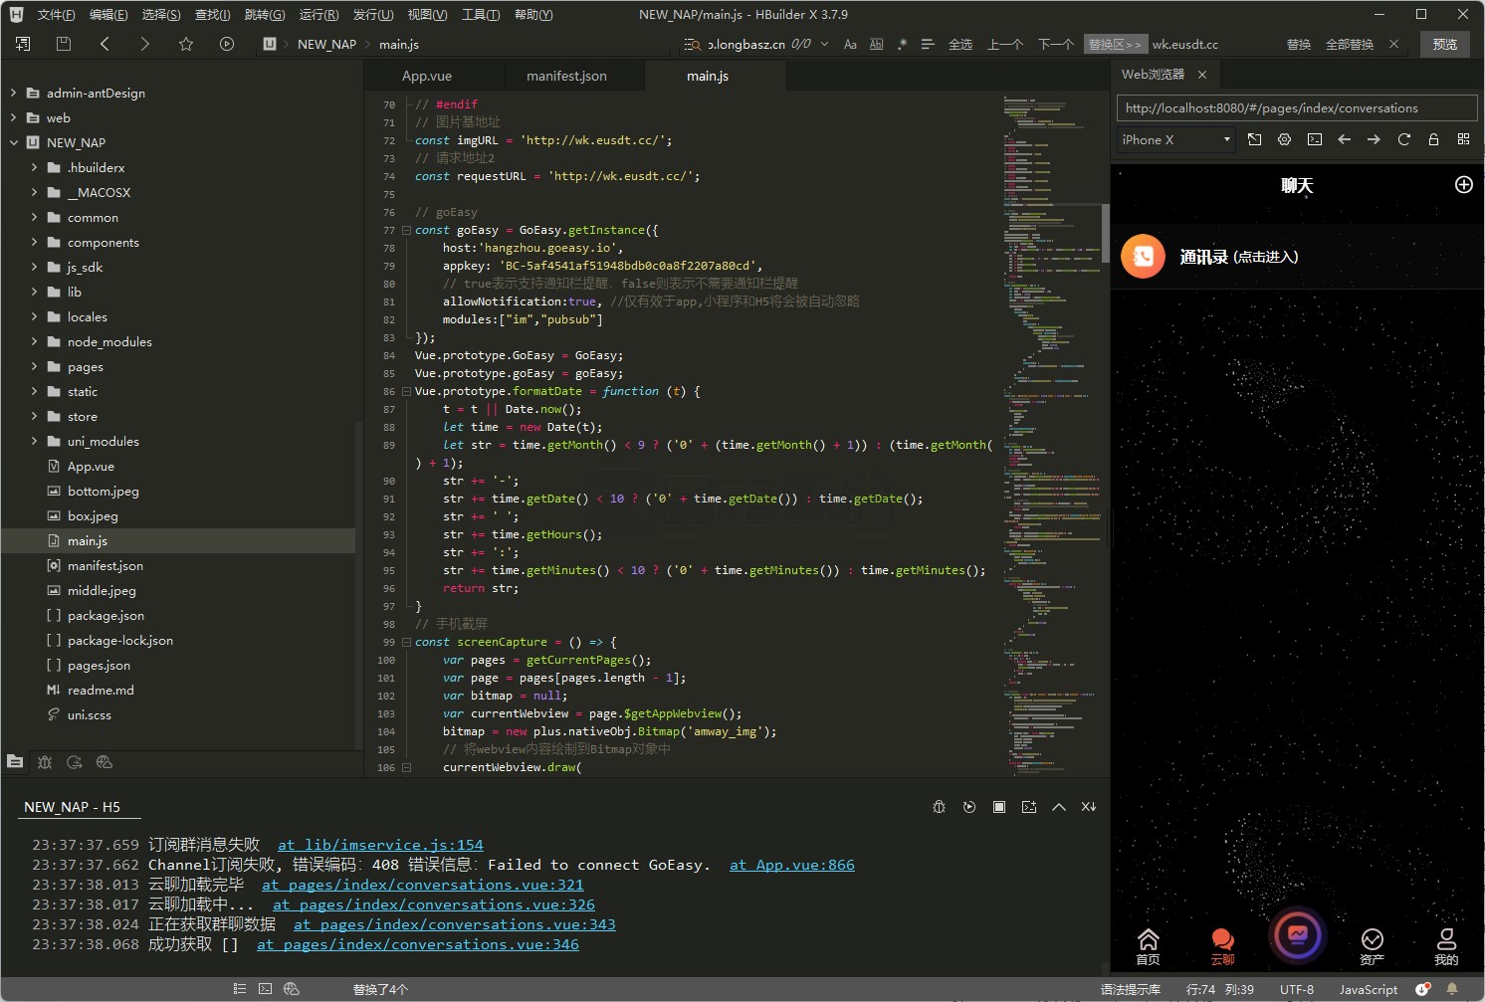Refresh the Web browser preview
Viewport: 1485px width, 1002px height.
point(1403,139)
